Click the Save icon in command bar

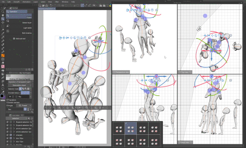[47, 5]
